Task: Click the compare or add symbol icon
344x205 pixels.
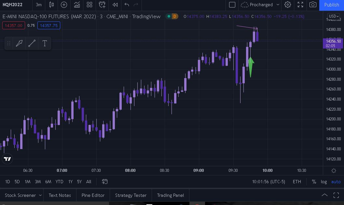Action: 64,5
